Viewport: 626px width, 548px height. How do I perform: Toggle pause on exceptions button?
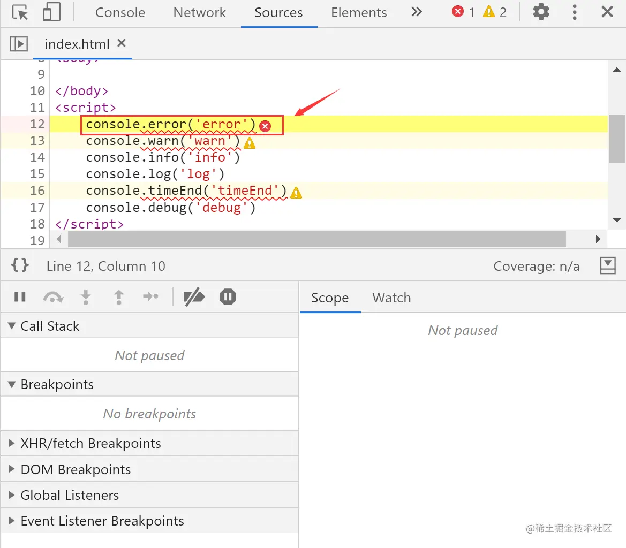[x=228, y=297]
